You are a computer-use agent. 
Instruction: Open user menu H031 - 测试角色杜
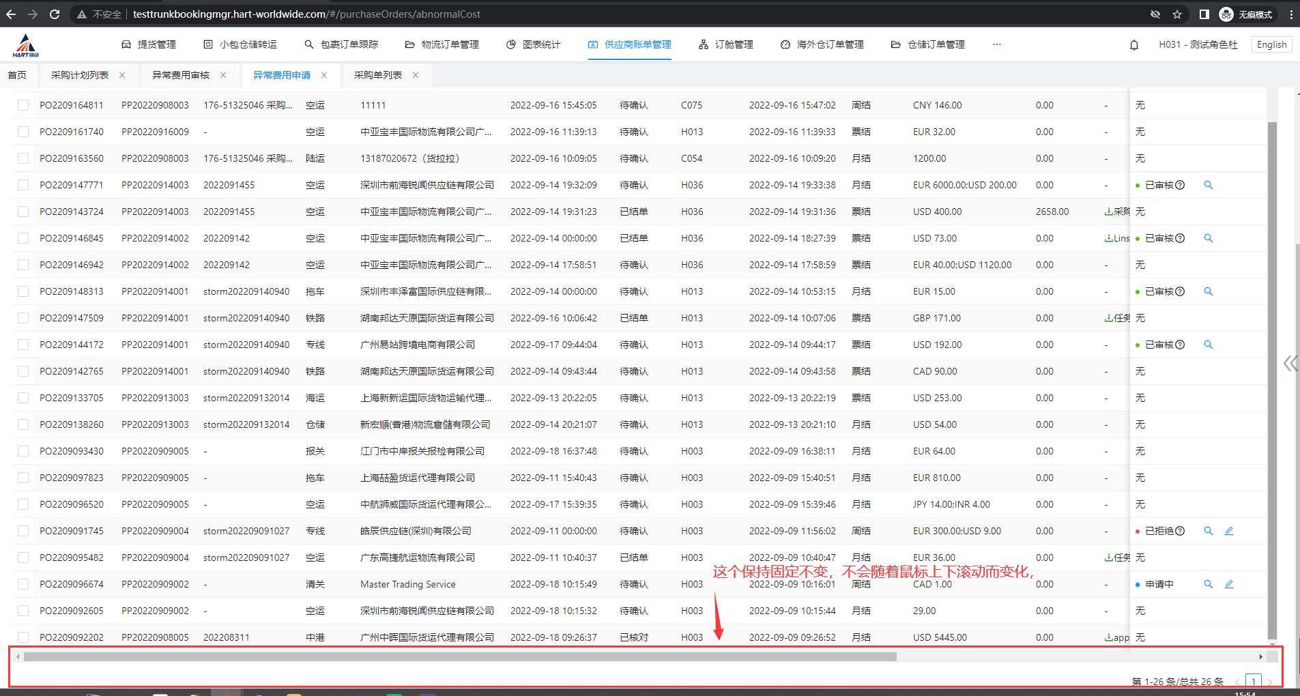[1198, 45]
